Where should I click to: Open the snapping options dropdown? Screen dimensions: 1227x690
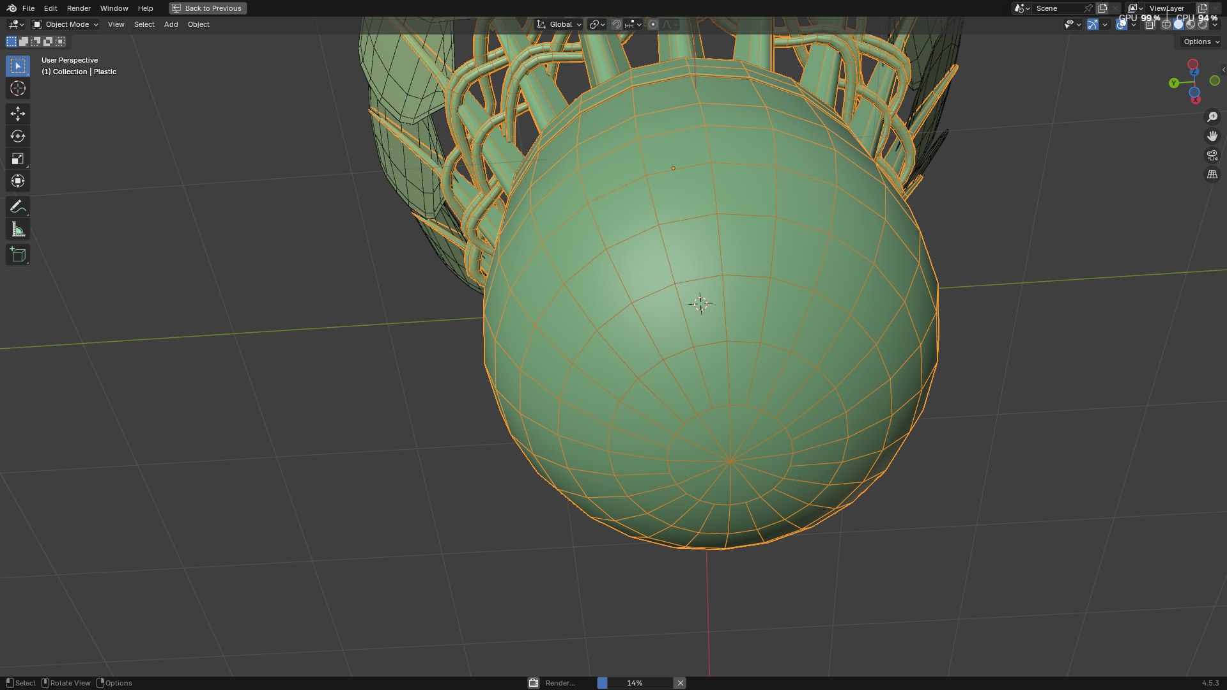tap(633, 24)
